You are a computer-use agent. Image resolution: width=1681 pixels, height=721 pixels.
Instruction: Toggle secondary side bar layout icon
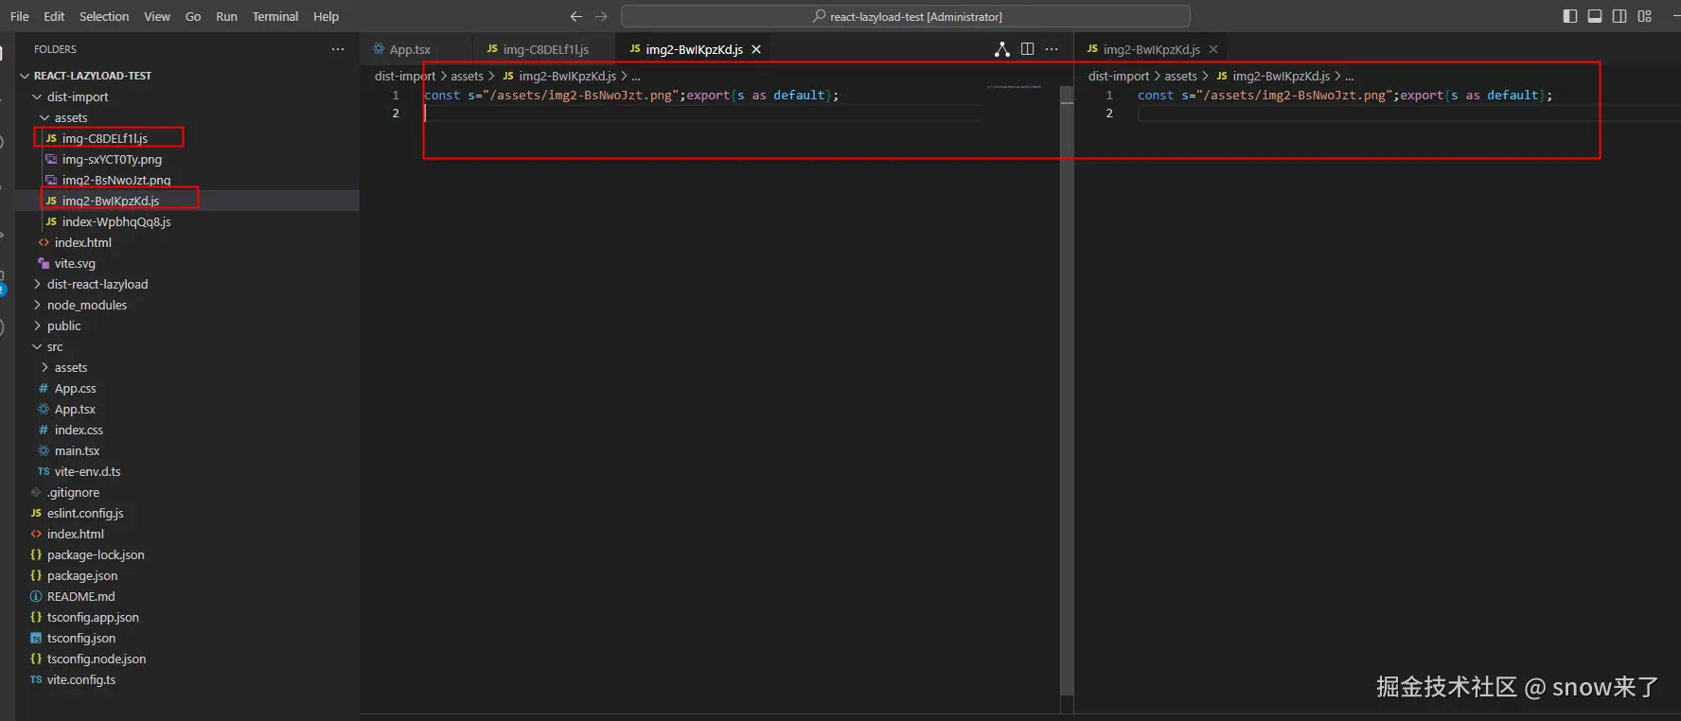1619,16
